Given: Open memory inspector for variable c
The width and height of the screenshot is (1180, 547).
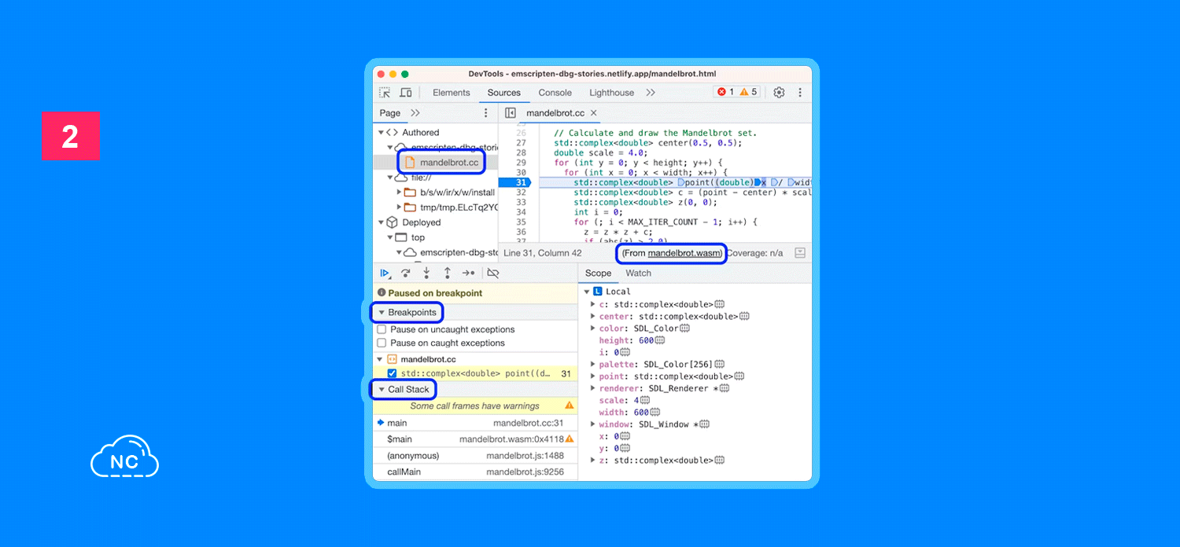Looking at the screenshot, I should 719,304.
